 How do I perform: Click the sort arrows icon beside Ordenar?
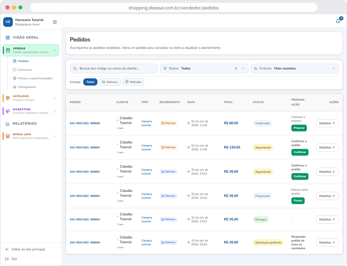[256, 69]
